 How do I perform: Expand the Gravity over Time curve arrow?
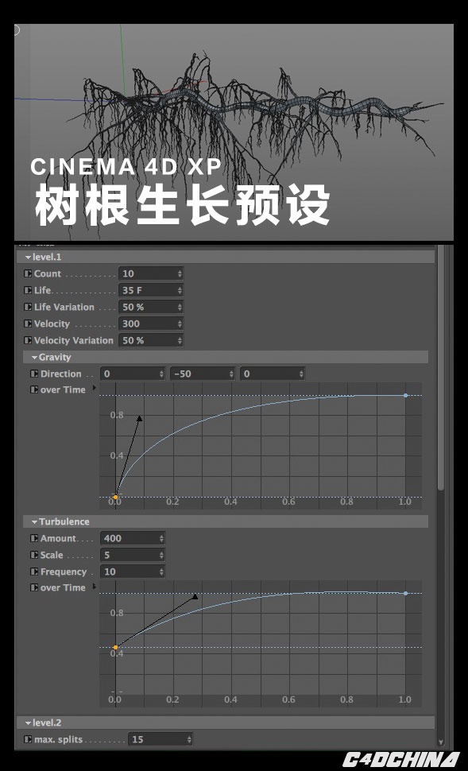94,388
